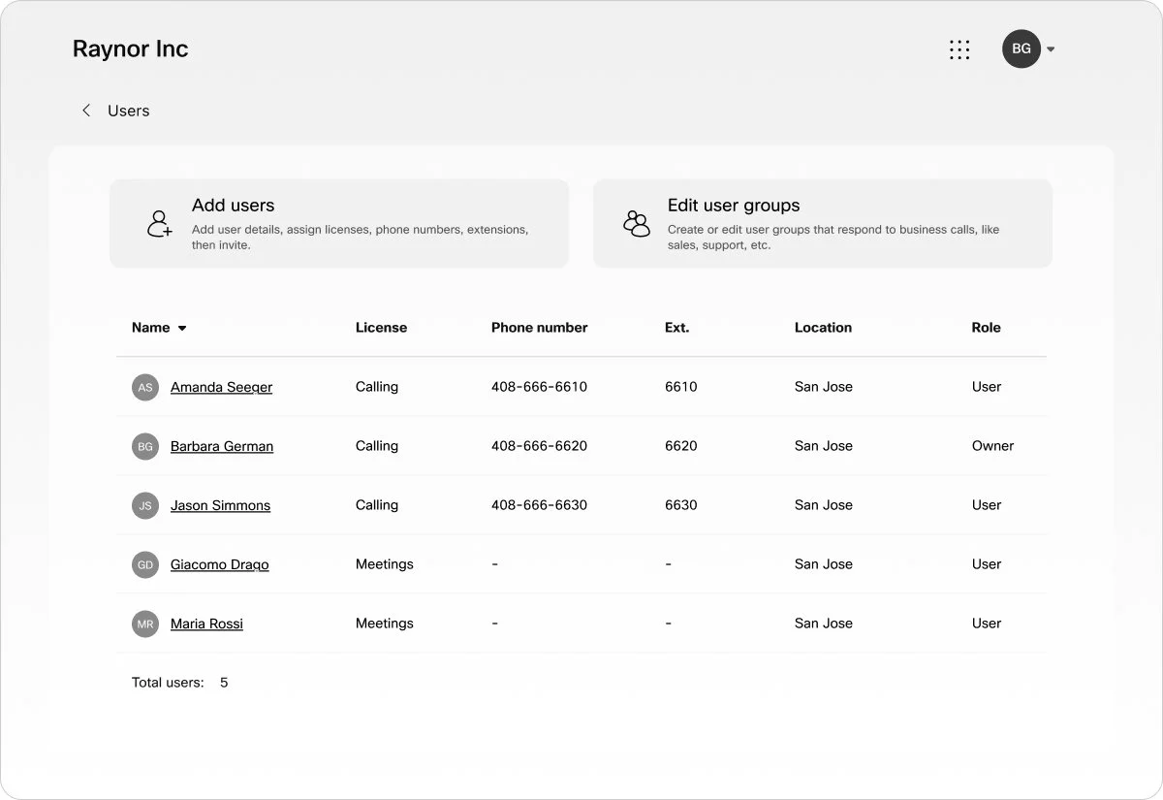Image resolution: width=1163 pixels, height=800 pixels.
Task: Click the AS avatar for Amanda Seeger
Action: coord(145,387)
